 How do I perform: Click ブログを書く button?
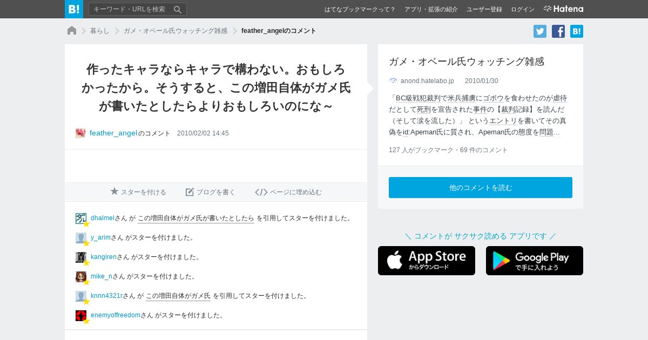point(211,192)
